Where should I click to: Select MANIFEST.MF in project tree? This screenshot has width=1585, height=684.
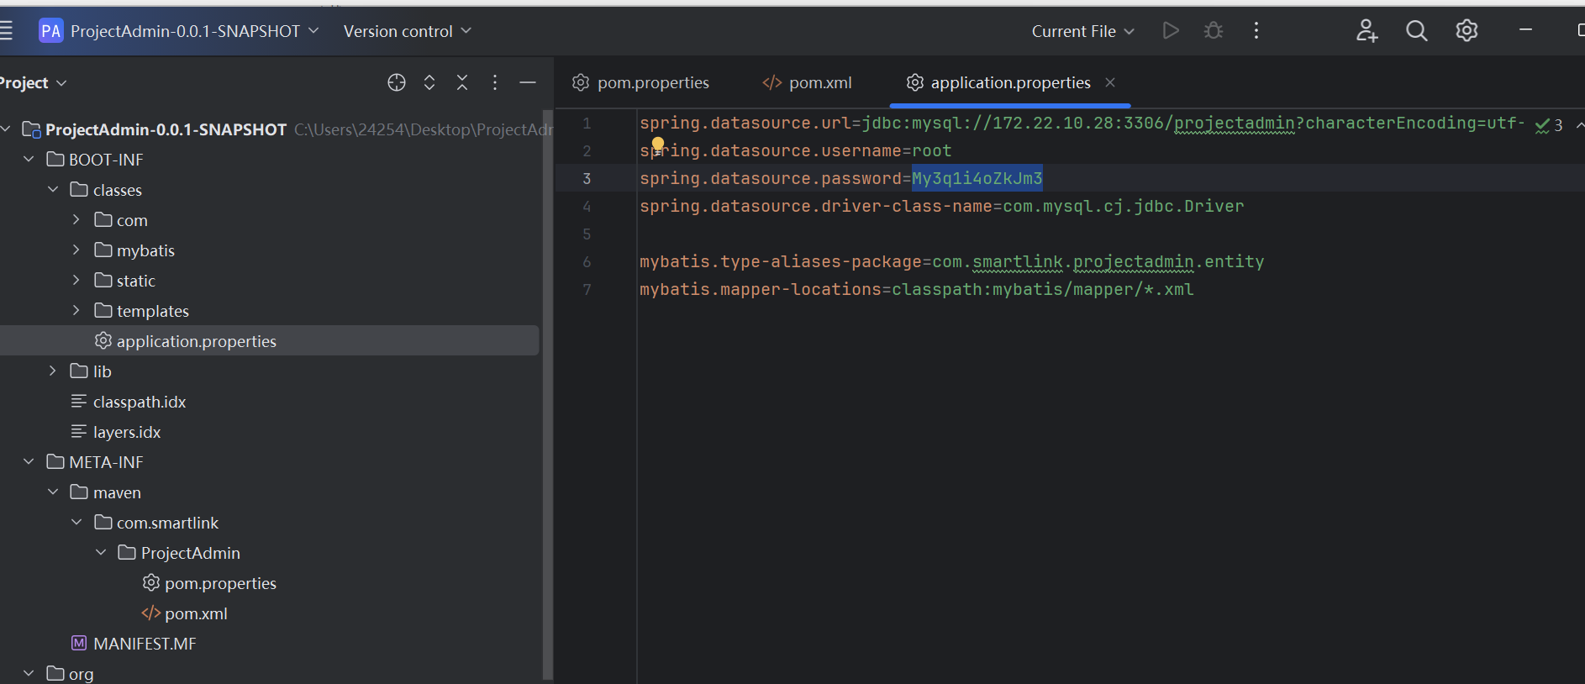[x=145, y=644]
